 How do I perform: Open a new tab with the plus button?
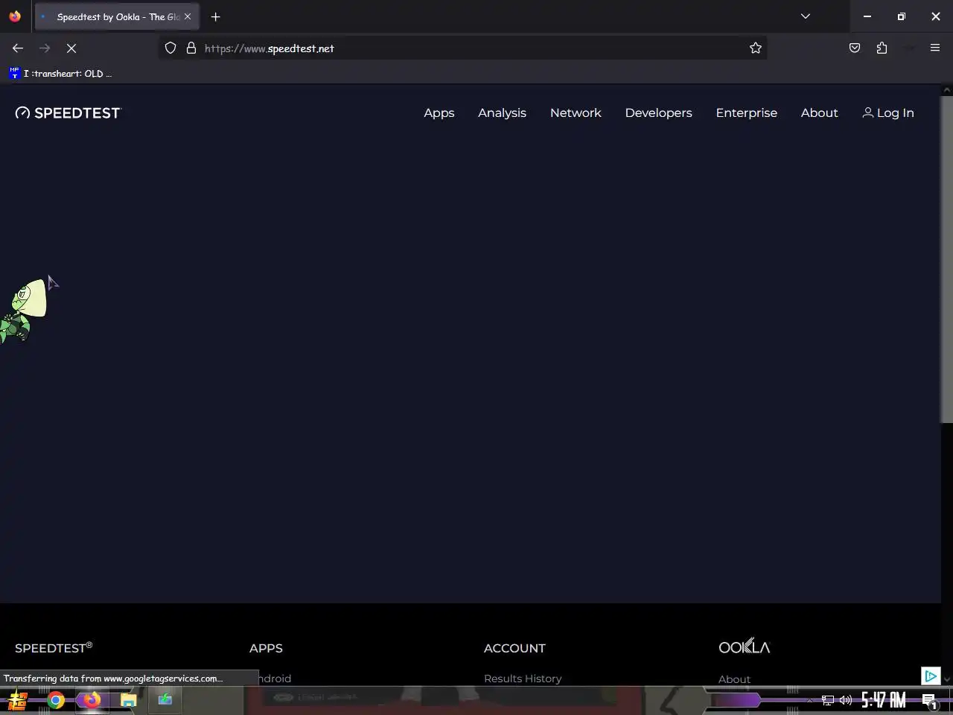tap(216, 16)
